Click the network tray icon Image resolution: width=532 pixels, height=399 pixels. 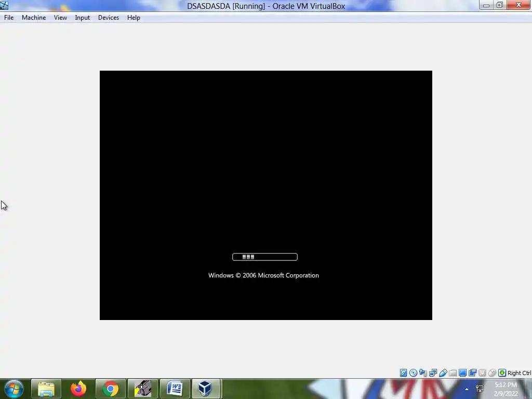(x=480, y=389)
